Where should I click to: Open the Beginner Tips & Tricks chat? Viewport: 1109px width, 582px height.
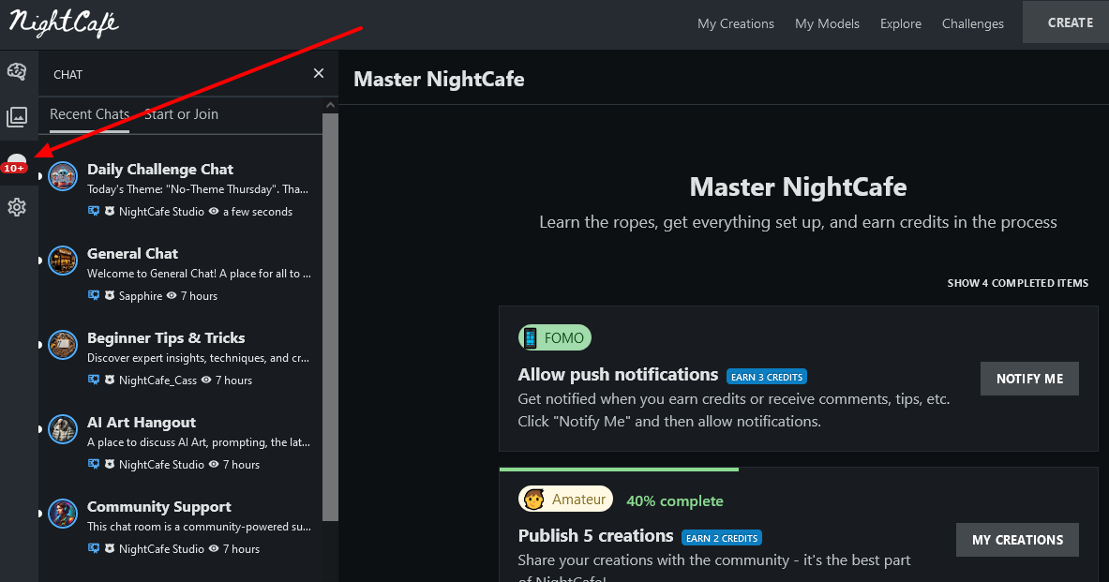click(180, 358)
